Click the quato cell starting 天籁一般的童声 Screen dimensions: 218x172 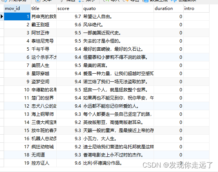coord(118,131)
